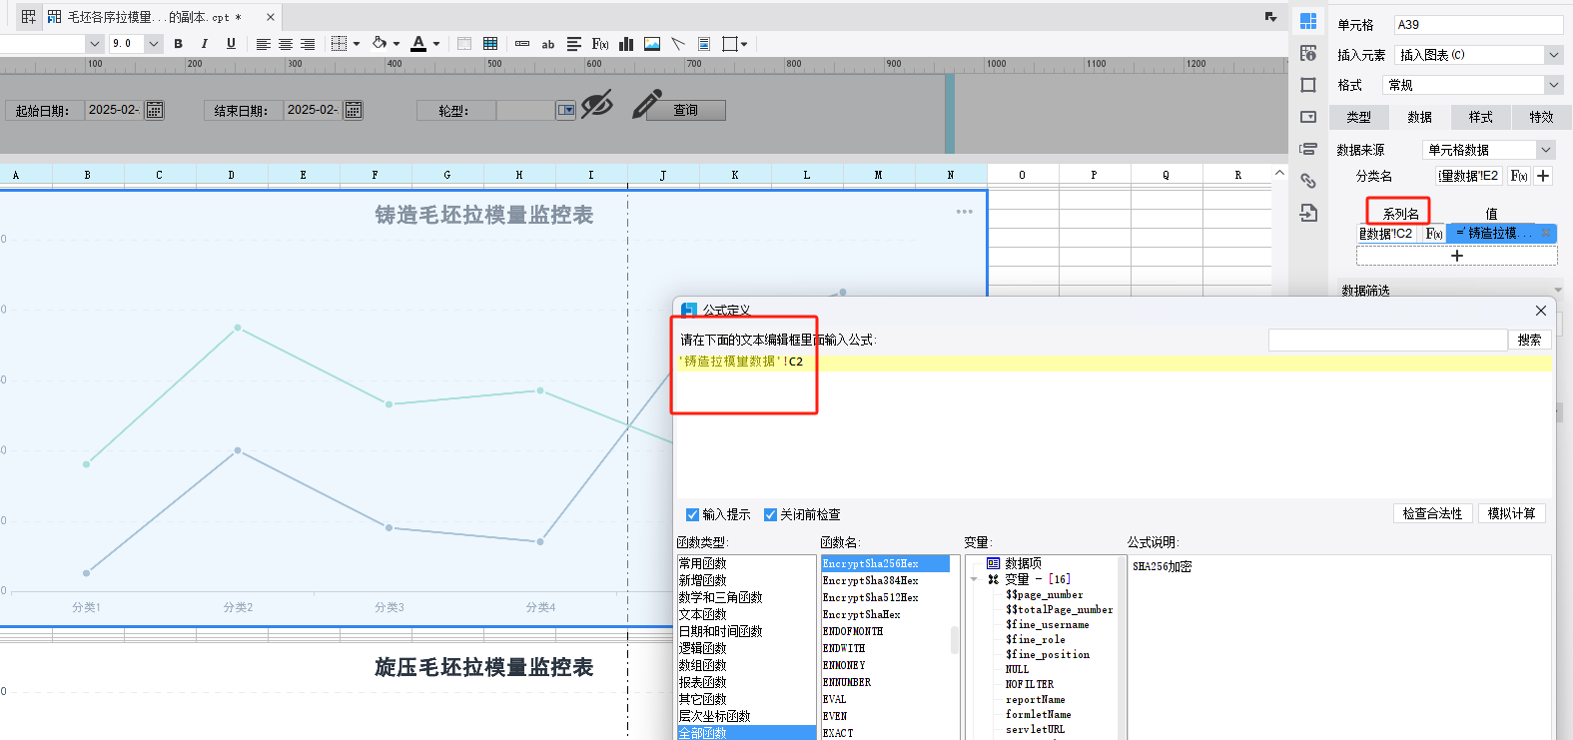This screenshot has width=1573, height=740.
Task: Open the 数据来源 dropdown
Action: (x=1488, y=150)
